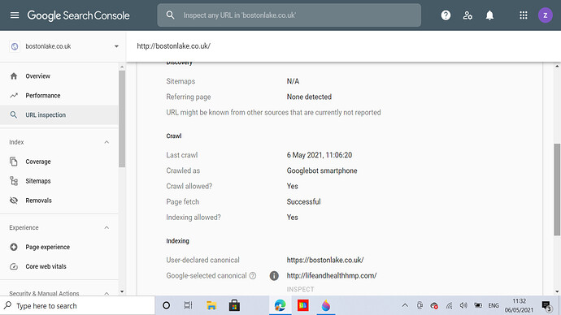
Task: Click the inspected URL http://bostonlake.co.uk/ header
Action: click(x=173, y=46)
